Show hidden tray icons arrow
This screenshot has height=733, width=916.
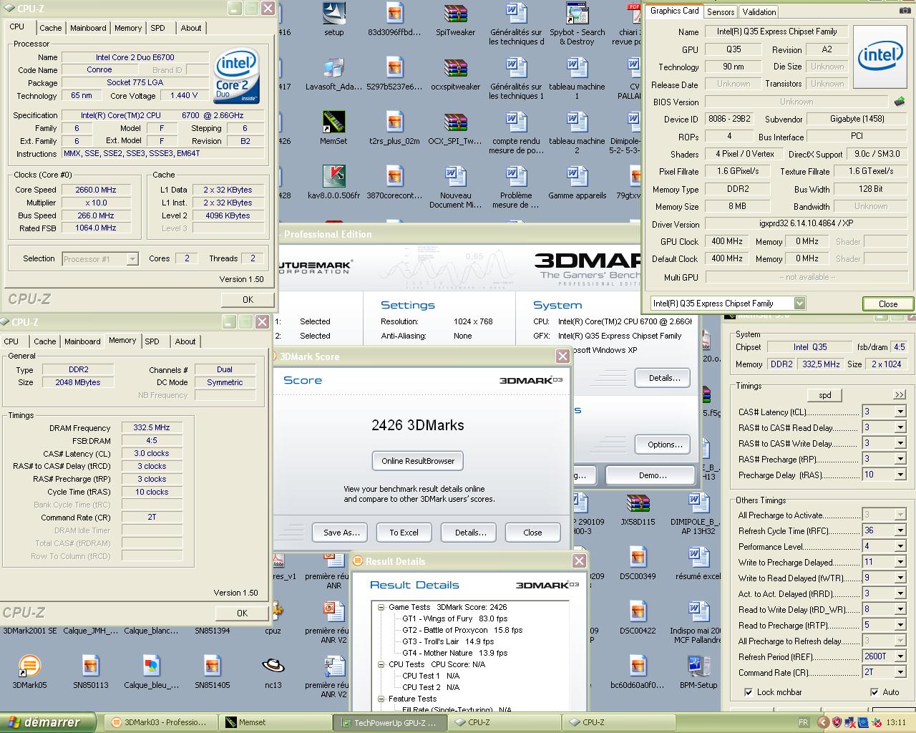point(823,722)
